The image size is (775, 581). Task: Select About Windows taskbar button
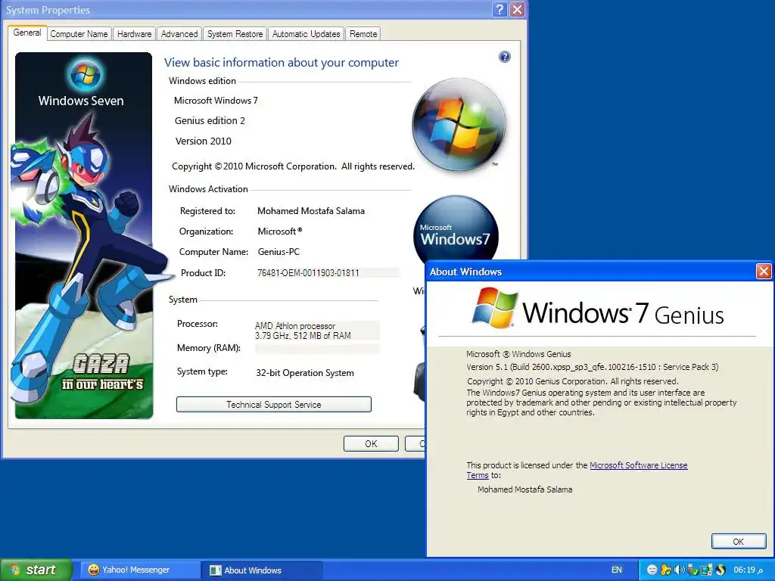tap(262, 570)
